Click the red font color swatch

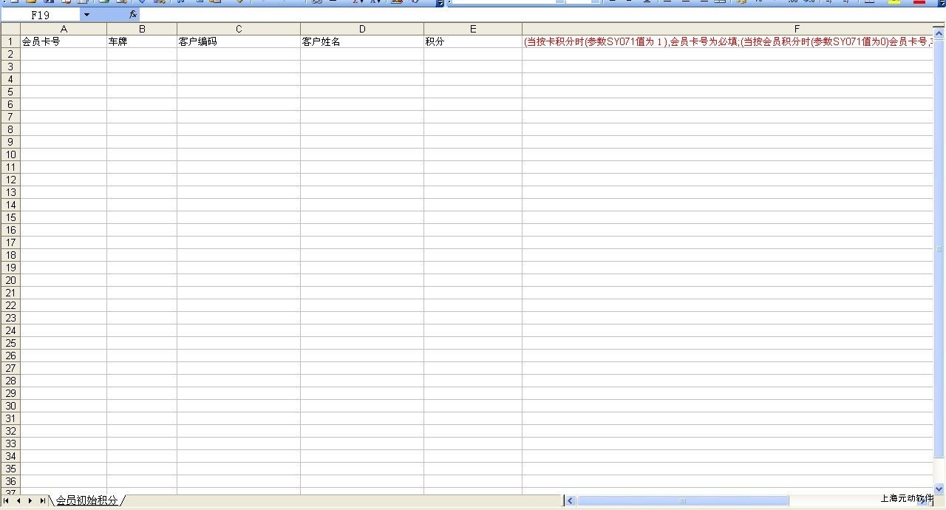click(x=919, y=2)
